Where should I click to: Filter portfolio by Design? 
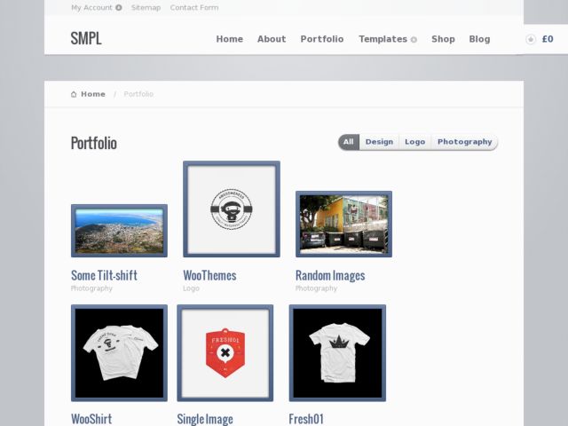[x=379, y=142]
